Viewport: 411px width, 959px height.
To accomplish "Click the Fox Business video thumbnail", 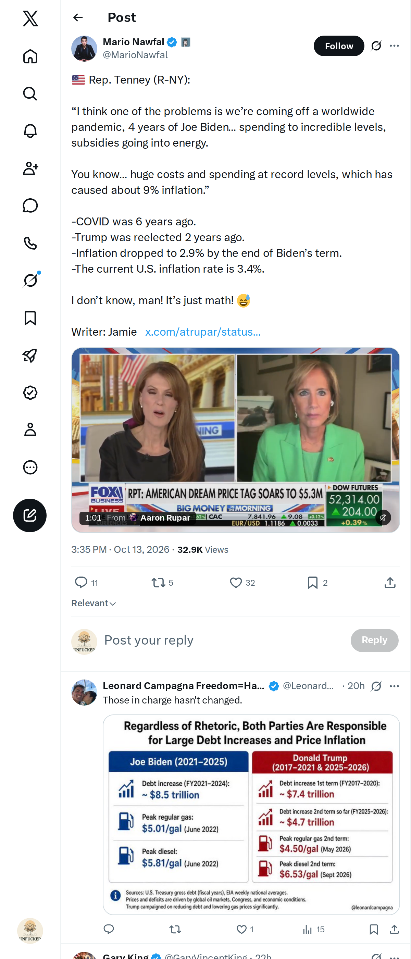I will pos(235,440).
